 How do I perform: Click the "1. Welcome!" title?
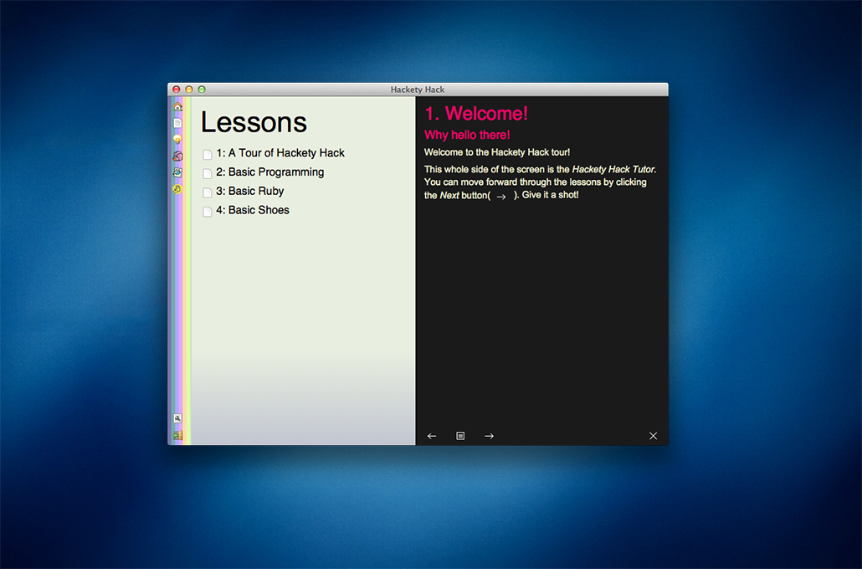tap(476, 114)
